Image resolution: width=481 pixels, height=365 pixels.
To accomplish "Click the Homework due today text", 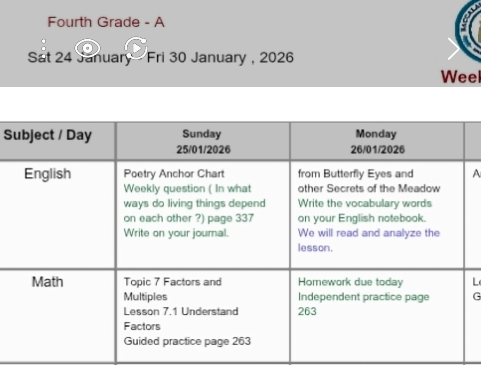I will point(350,282).
